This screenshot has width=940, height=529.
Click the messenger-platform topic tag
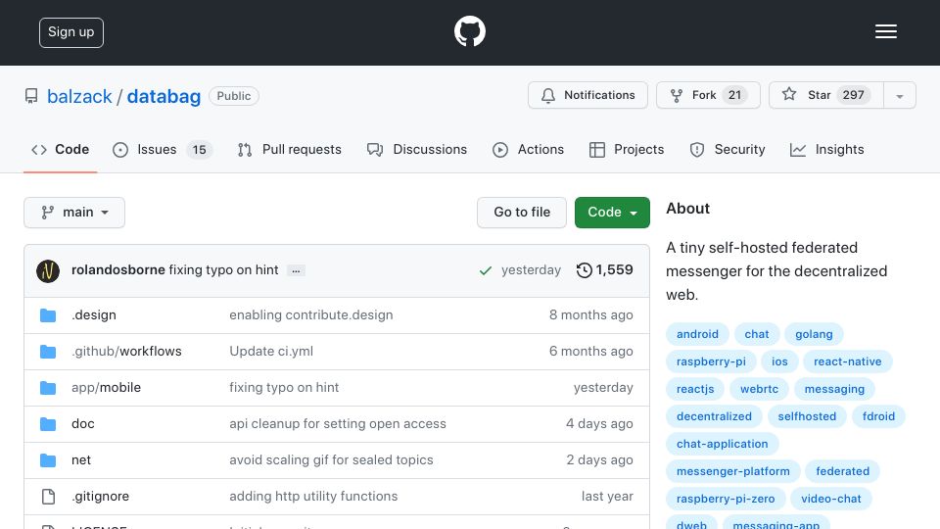point(732,471)
